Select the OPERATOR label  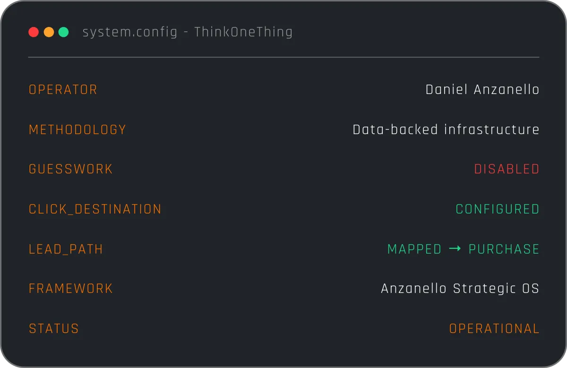tap(63, 90)
